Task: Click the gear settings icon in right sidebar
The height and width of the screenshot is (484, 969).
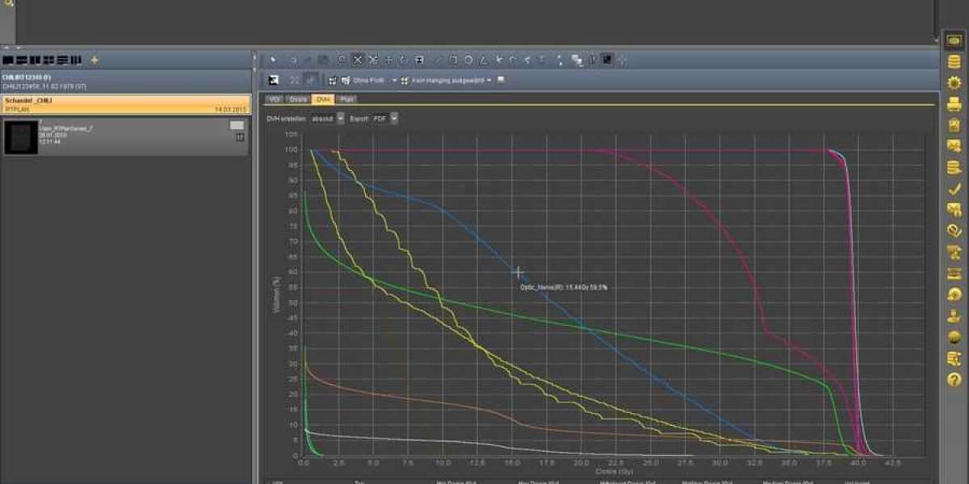Action: [954, 82]
